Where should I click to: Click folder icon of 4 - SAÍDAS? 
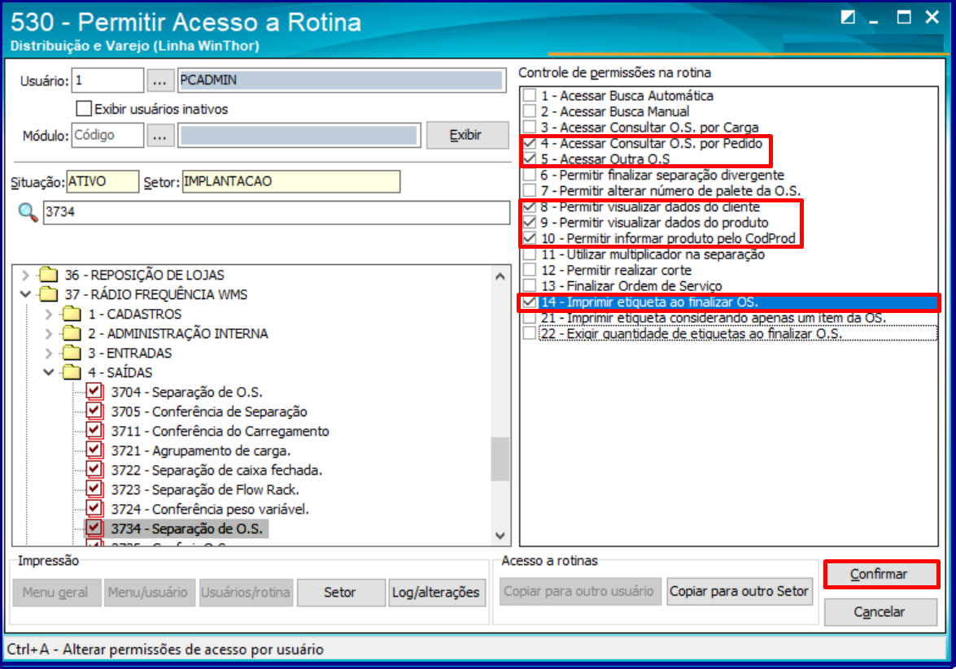(72, 373)
